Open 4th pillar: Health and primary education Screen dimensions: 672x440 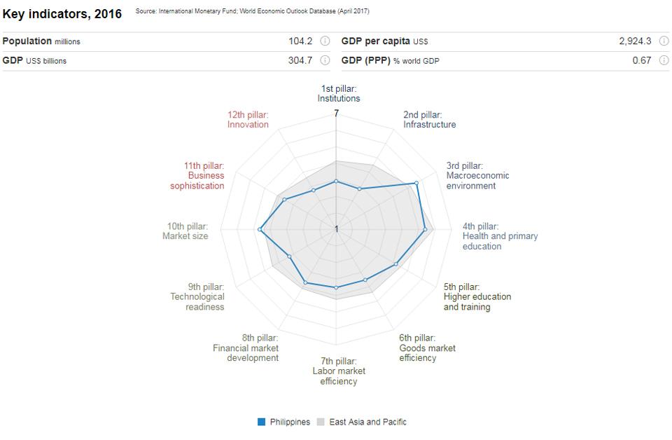[500, 236]
